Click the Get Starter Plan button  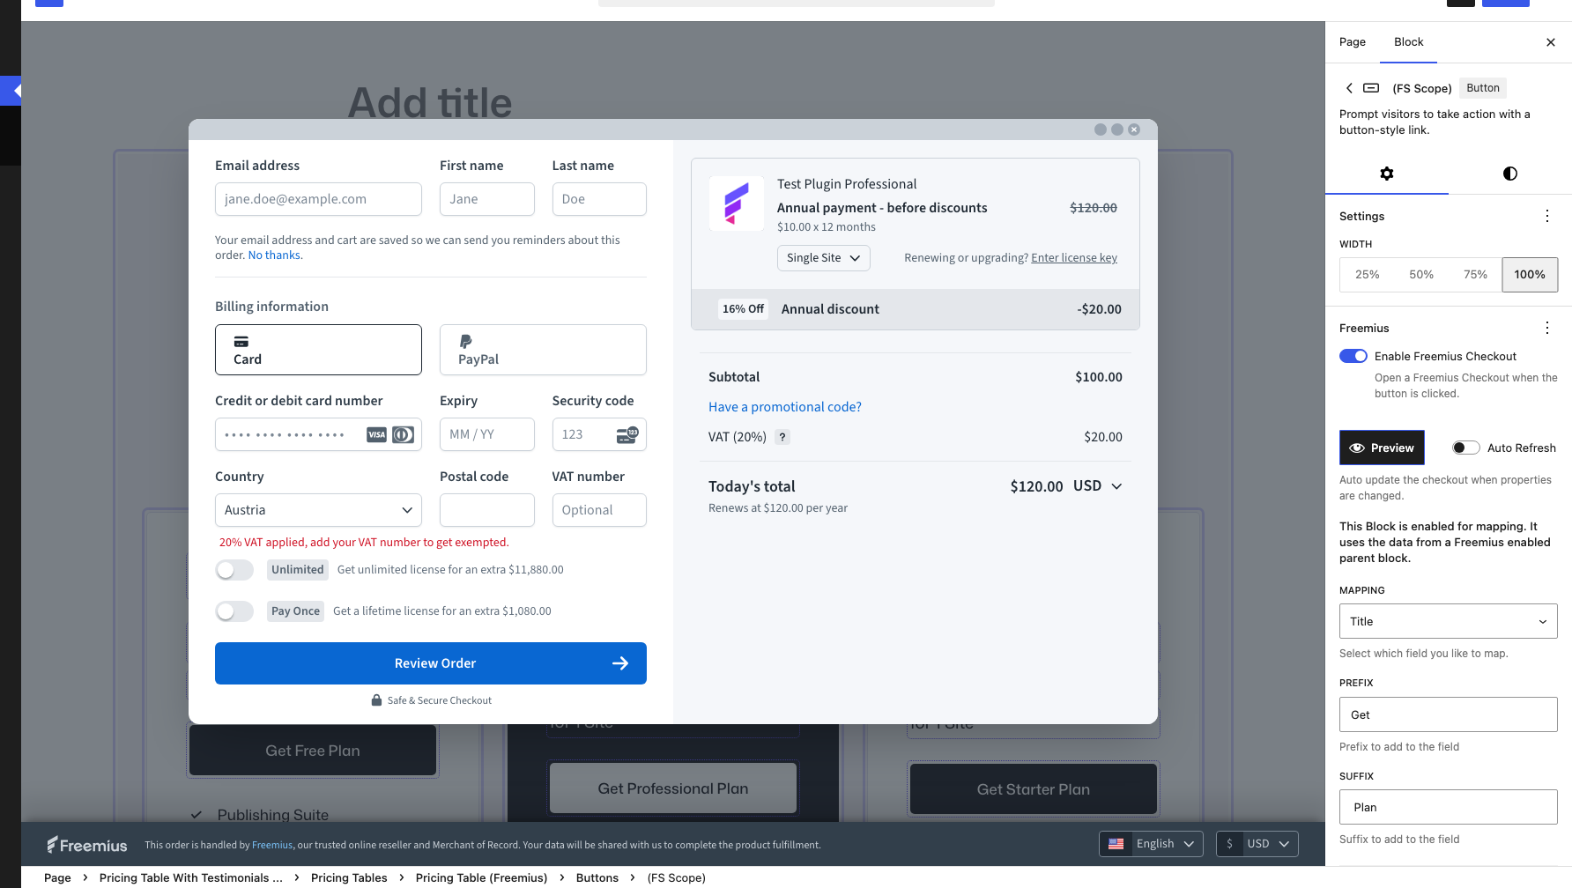(1034, 789)
